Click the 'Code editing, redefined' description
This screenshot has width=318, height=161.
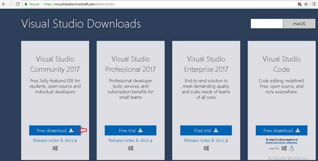coord(282,86)
